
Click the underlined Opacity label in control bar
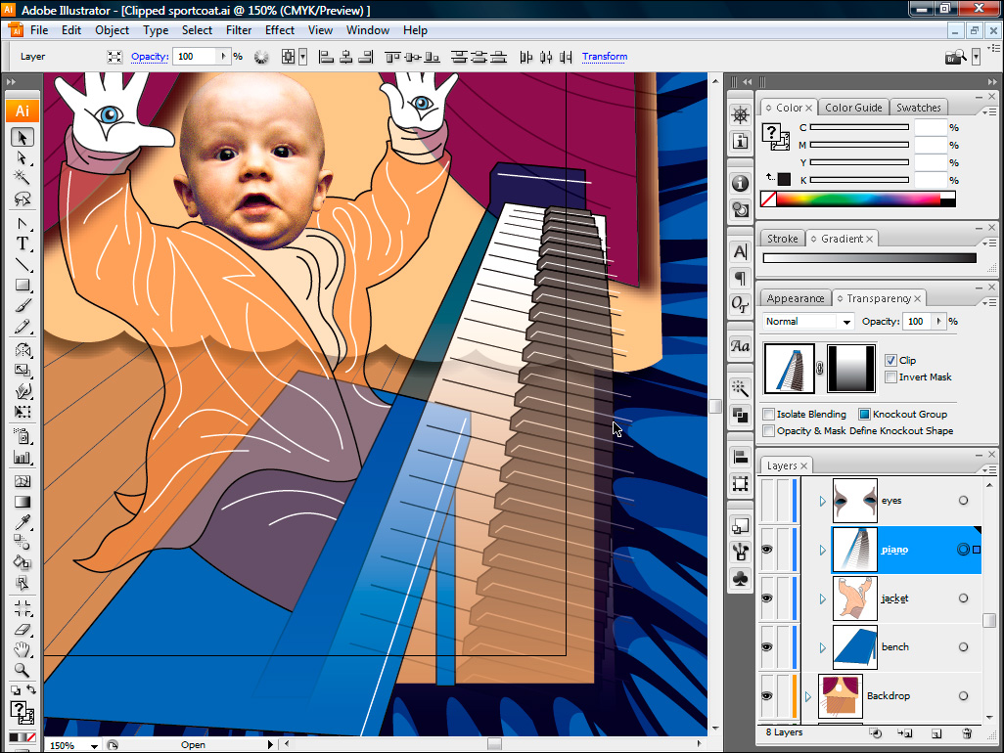149,57
